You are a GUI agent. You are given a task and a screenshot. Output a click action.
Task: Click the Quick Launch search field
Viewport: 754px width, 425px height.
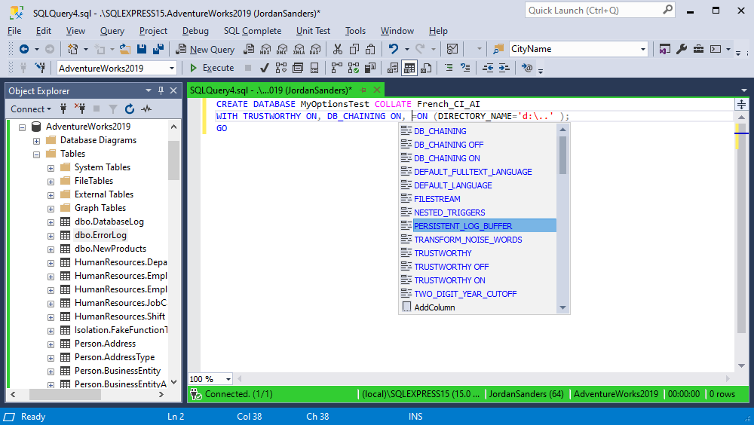(x=599, y=10)
